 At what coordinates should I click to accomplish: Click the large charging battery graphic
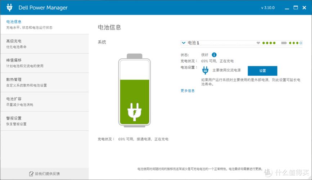(x=135, y=90)
